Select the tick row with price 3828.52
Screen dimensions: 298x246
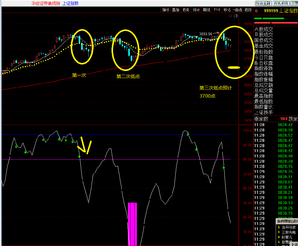276,135
